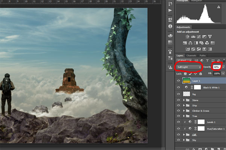Hide the Black & White 1 layer

[179, 87]
